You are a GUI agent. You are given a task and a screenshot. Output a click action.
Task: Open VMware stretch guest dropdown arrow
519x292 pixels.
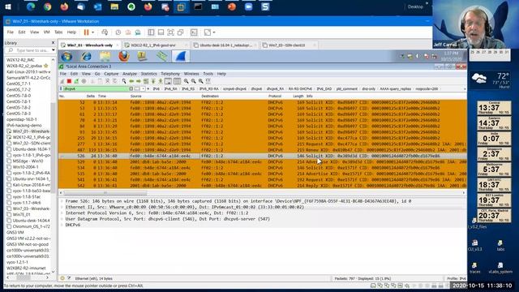(x=214, y=32)
